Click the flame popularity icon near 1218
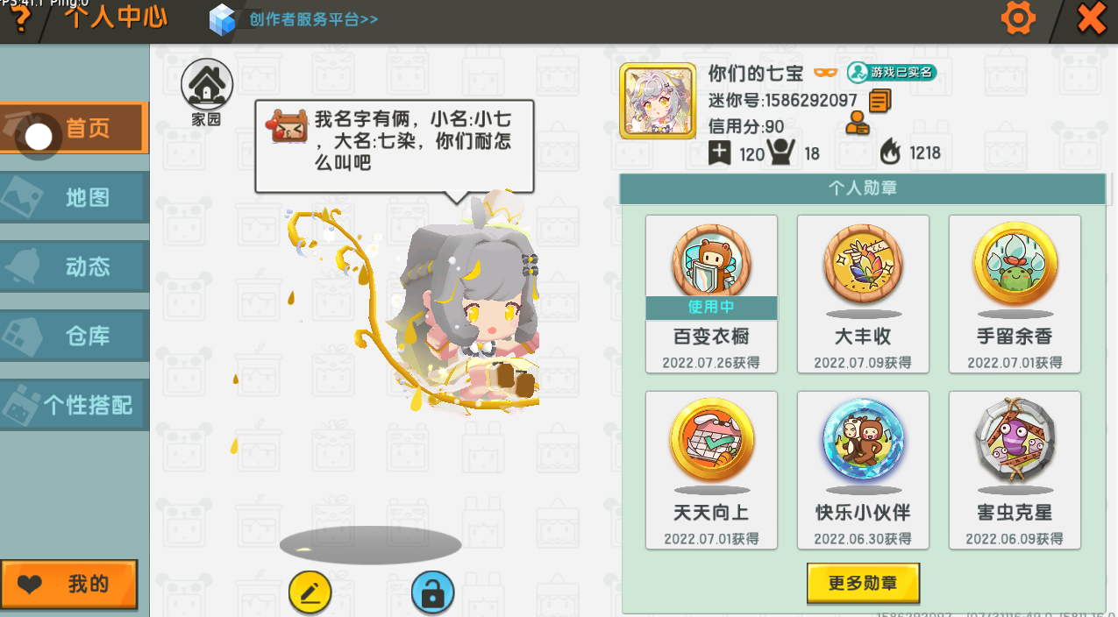 890,152
